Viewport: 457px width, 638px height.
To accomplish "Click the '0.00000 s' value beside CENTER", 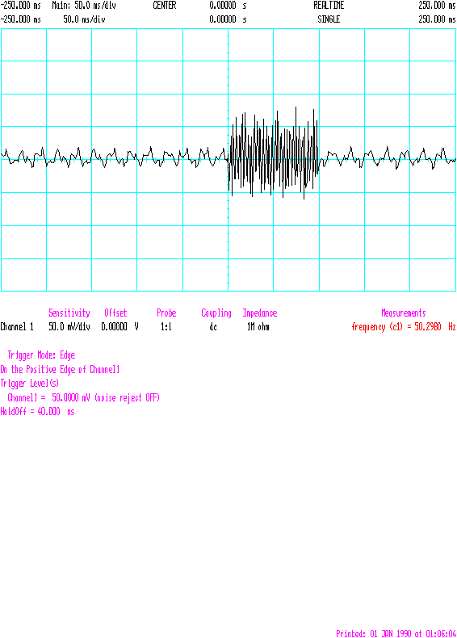I will point(228,6).
